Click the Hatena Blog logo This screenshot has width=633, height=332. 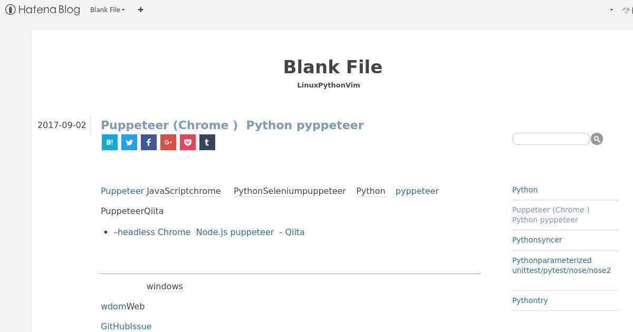coord(43,9)
